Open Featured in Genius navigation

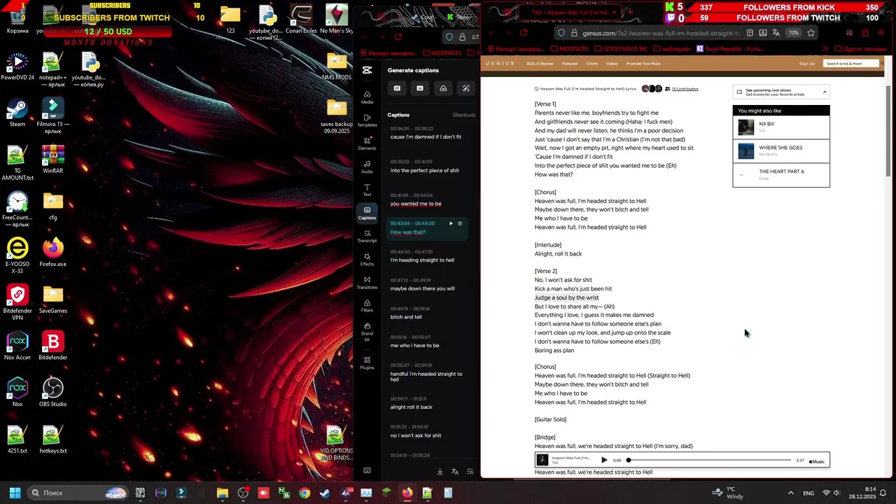pos(570,64)
